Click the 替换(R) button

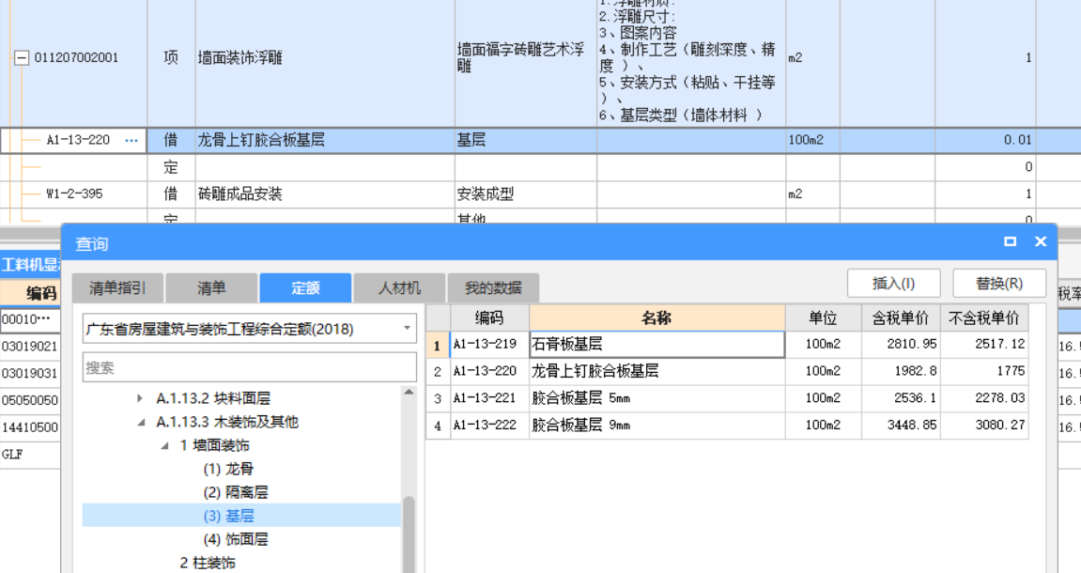[x=999, y=284]
